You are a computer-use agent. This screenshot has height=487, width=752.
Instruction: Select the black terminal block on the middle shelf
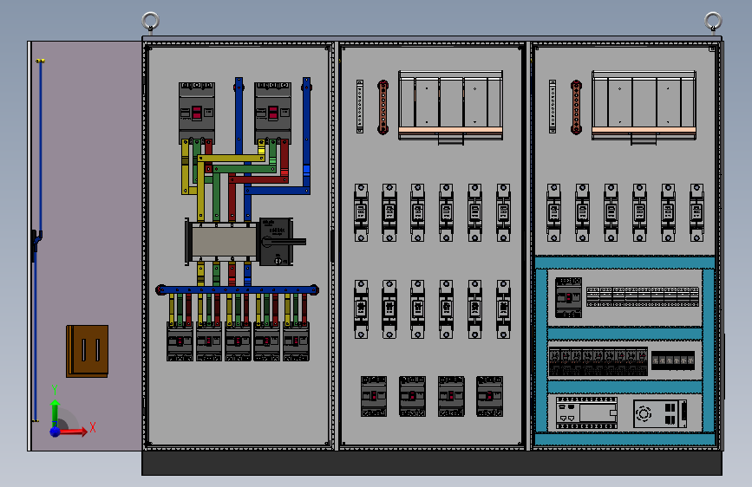[x=673, y=360]
